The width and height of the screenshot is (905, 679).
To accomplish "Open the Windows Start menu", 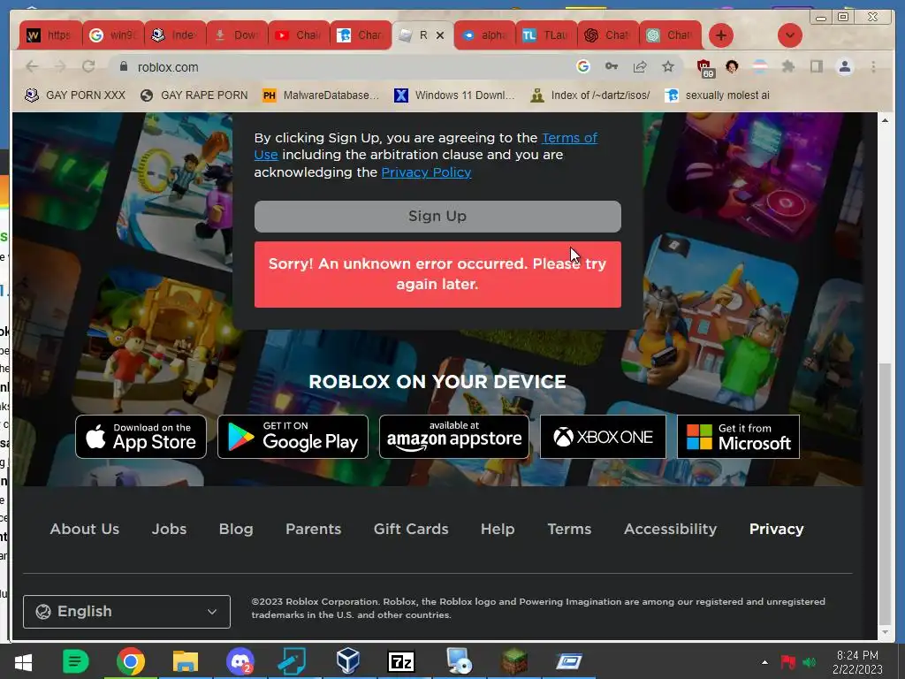I will point(23,661).
